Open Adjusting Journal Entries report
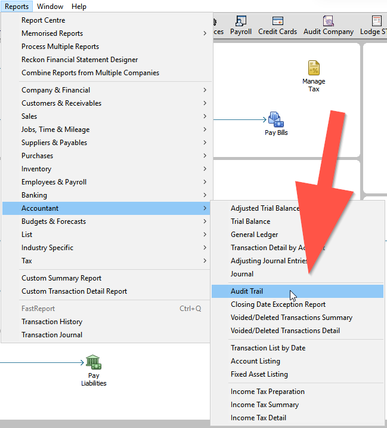Screen dimensions: 387x428 tap(298, 261)
